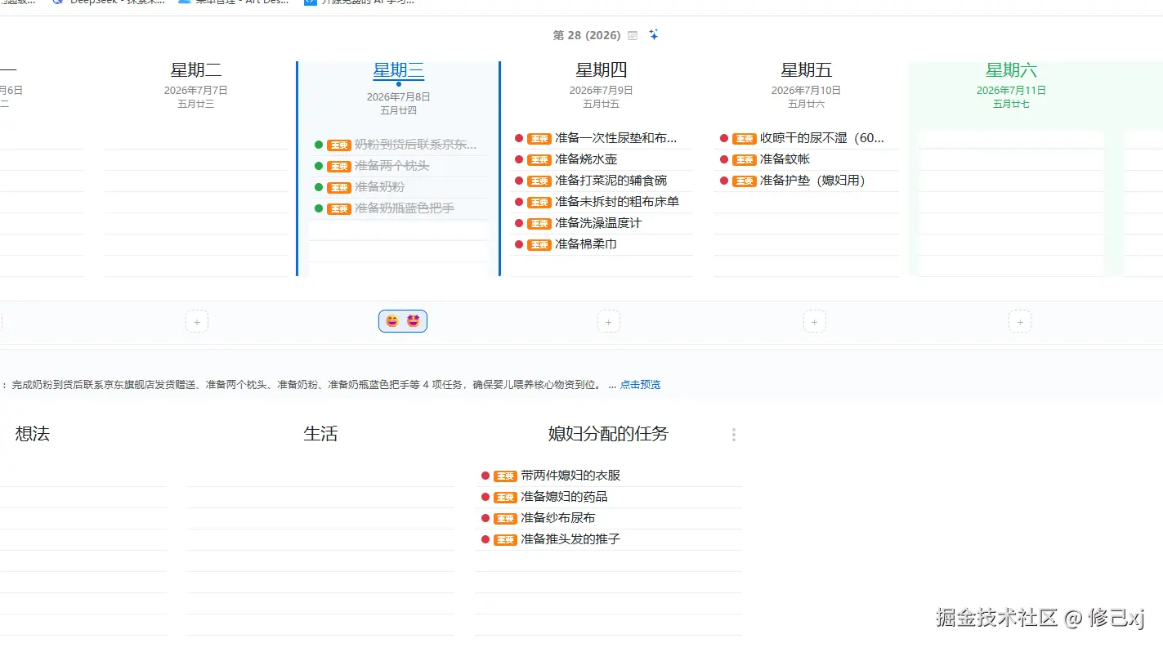Click the 2026年7月9日 date under 星期四
Screen dimensions: 1163x648
pos(602,91)
